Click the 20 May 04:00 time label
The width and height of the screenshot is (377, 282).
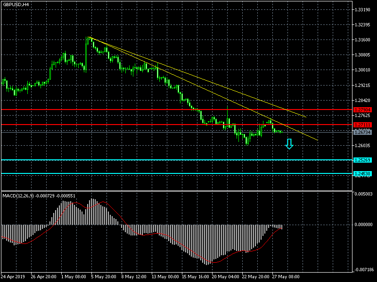tap(226, 277)
